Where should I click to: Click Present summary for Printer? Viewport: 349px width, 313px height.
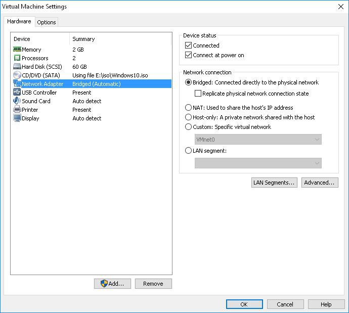coord(81,110)
